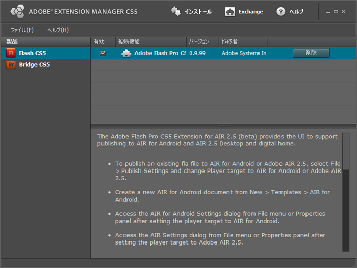Image resolution: width=357 pixels, height=268 pixels.
Task: Maximize the Extension Manager window
Action: click(336, 11)
